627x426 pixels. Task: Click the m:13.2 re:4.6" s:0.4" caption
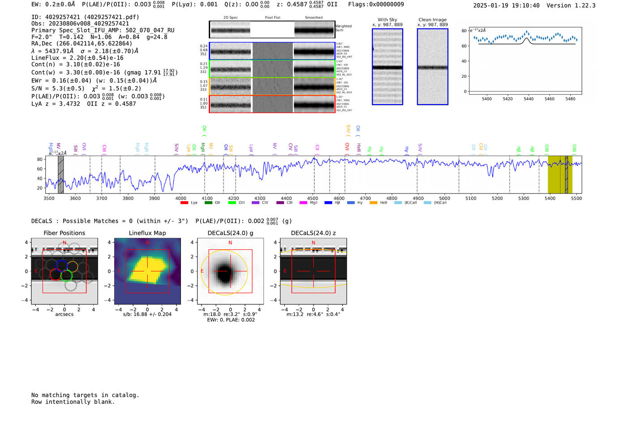[313, 314]
